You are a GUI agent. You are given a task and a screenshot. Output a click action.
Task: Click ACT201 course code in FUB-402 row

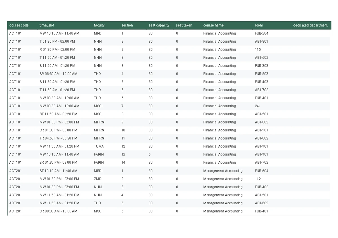(x=15, y=187)
